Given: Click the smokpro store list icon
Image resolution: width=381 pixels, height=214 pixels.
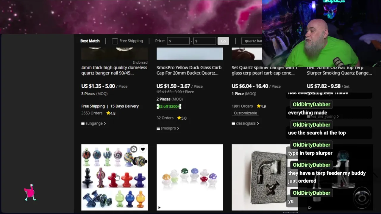Looking at the screenshot, I should click(158, 128).
